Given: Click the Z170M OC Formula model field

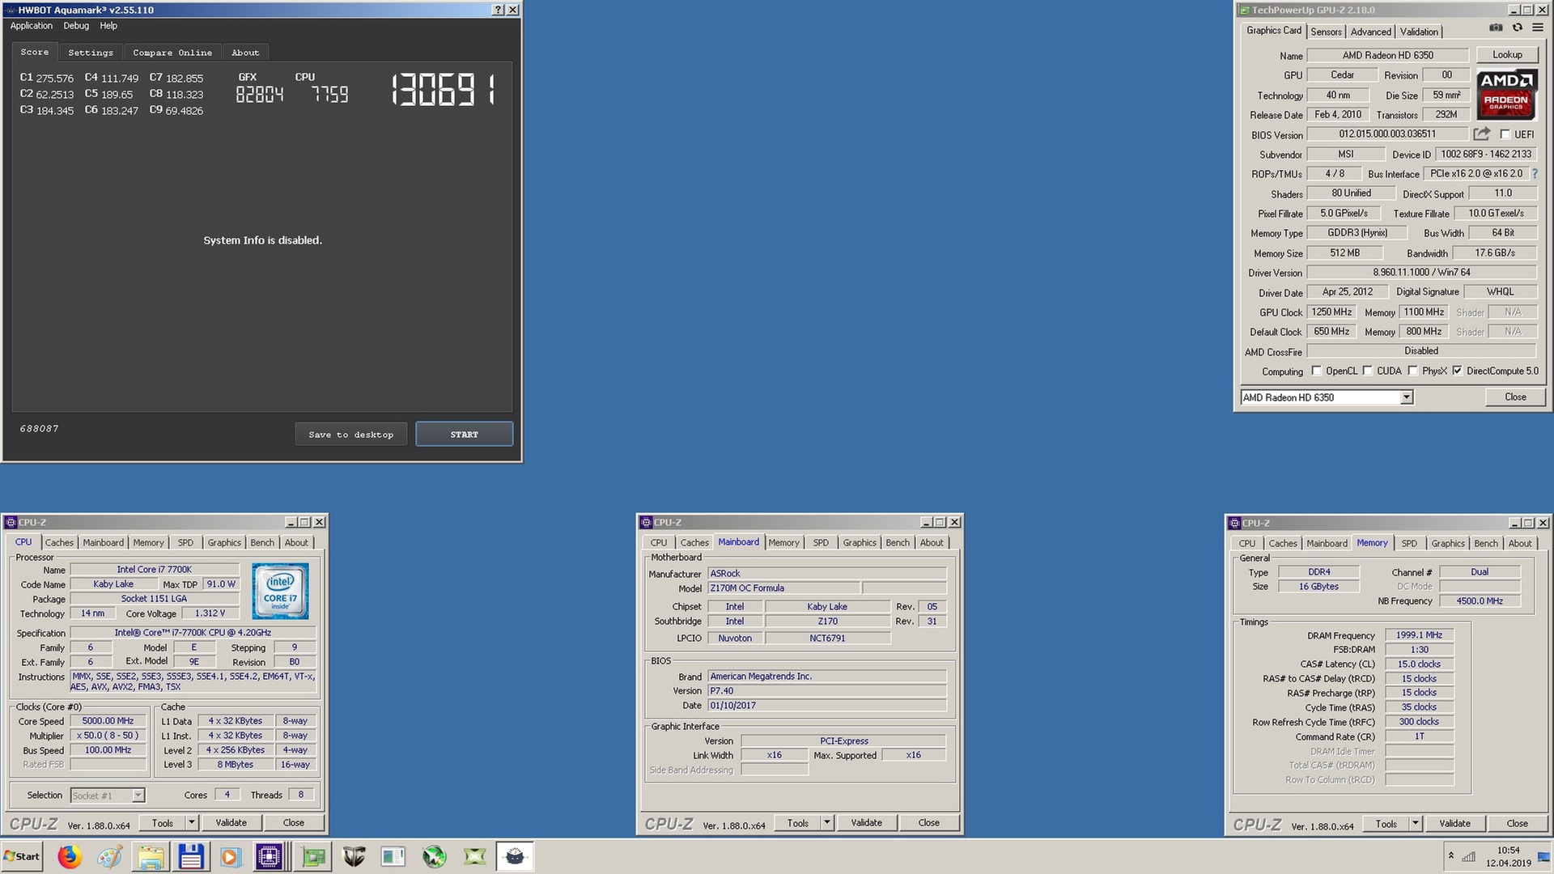Looking at the screenshot, I should pos(783,588).
